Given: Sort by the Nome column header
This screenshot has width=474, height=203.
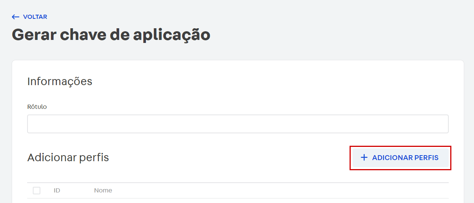Looking at the screenshot, I should [103, 191].
